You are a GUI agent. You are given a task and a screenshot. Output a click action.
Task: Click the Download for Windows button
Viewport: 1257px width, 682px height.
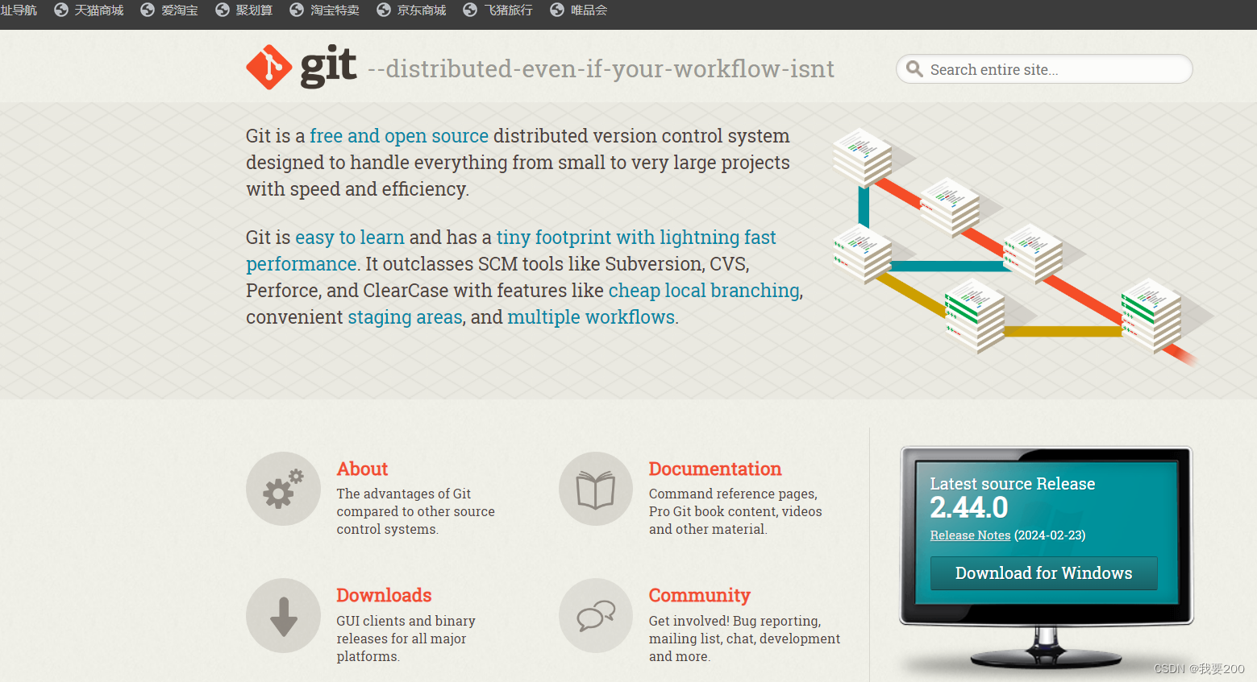coord(1043,573)
